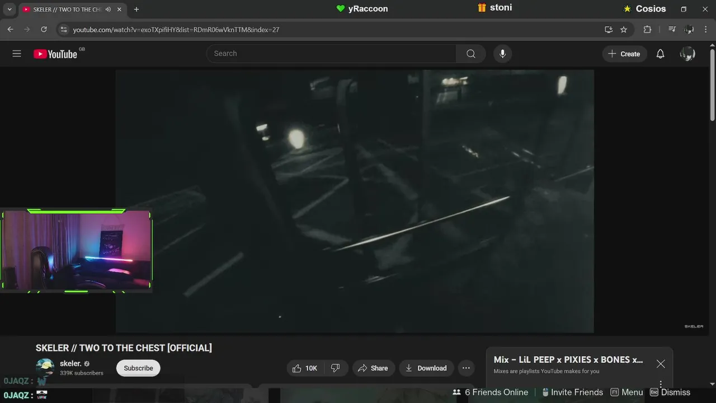Viewport: 716px width, 403px height.
Task: Open the overlay Menu option
Action: point(626,392)
